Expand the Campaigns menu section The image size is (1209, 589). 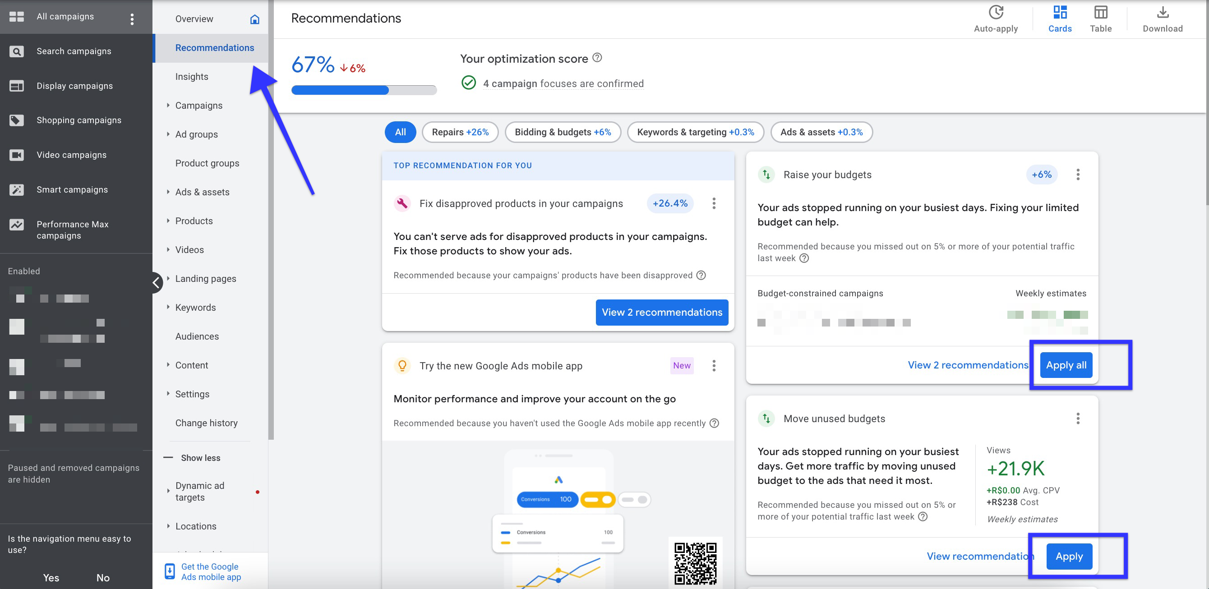coord(168,105)
